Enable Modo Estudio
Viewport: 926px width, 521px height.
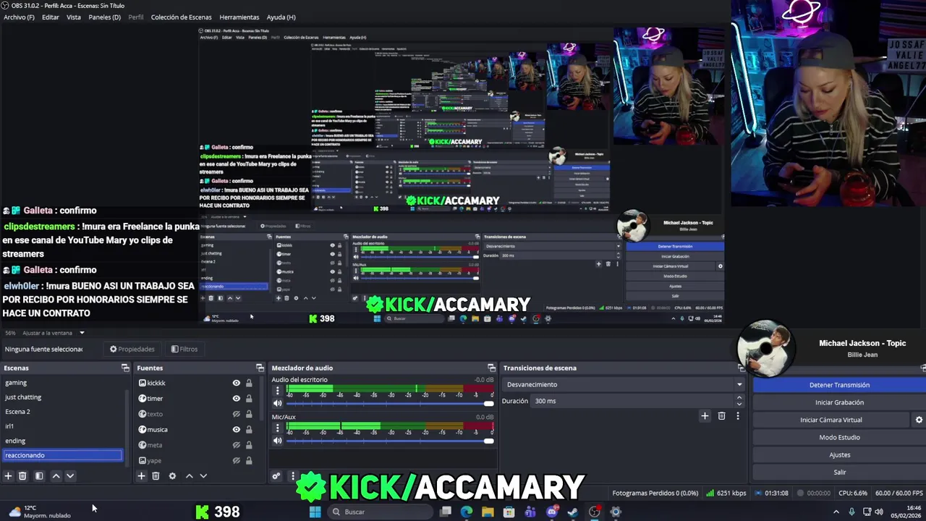tap(839, 437)
